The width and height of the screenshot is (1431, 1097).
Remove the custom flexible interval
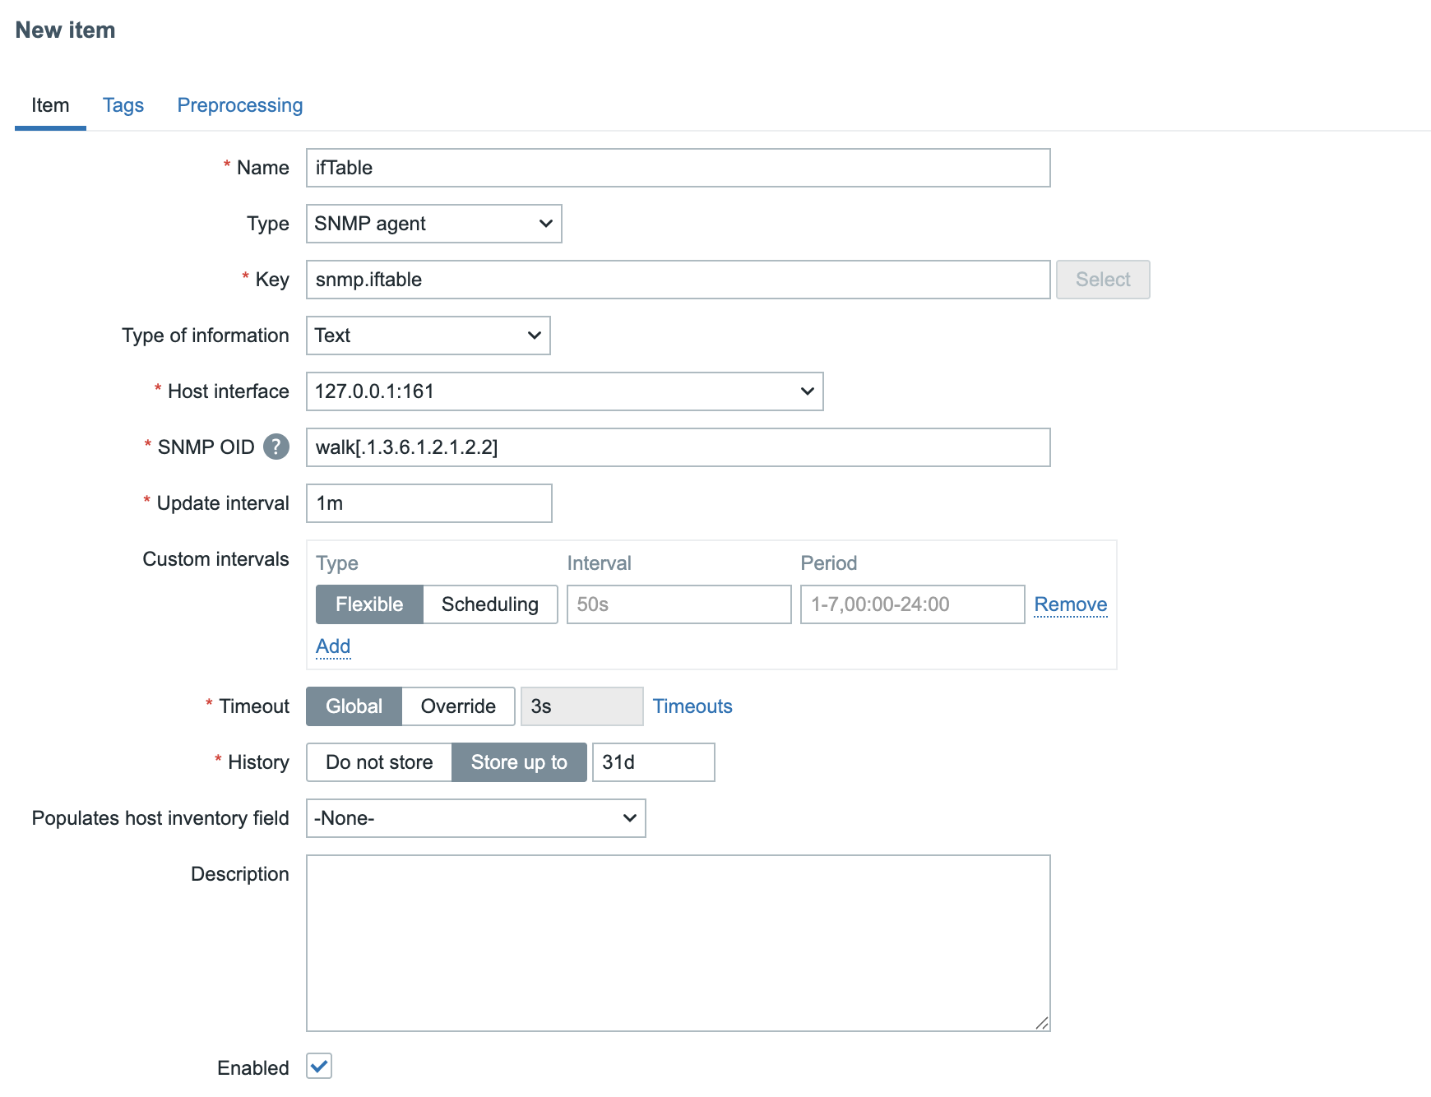coord(1070,604)
